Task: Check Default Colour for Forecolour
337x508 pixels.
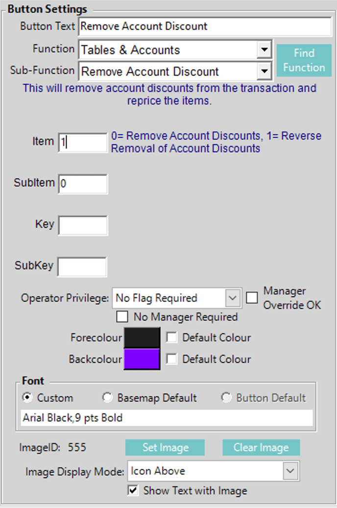Action: point(172,338)
